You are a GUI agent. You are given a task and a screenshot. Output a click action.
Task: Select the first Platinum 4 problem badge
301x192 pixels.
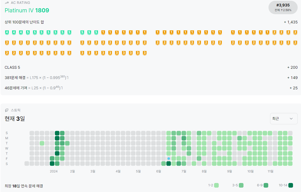tap(7, 32)
